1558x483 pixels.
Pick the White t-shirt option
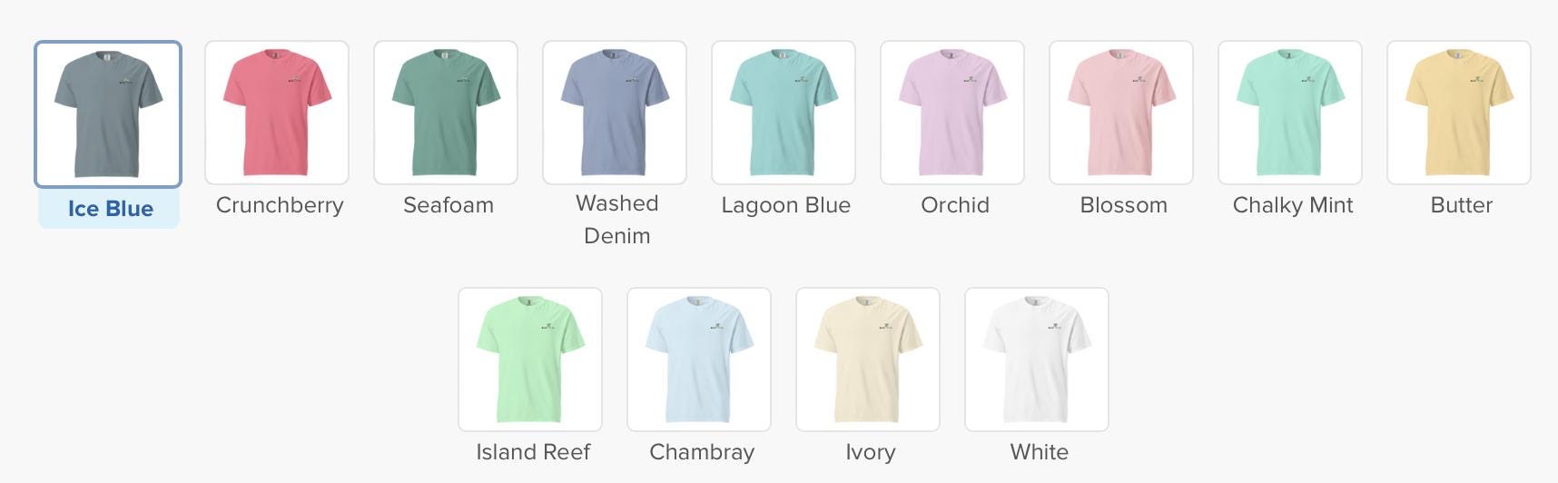click(1037, 360)
